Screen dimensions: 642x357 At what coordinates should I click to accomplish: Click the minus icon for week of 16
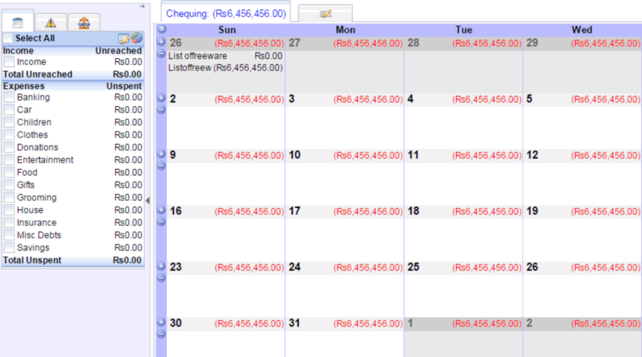(x=161, y=222)
